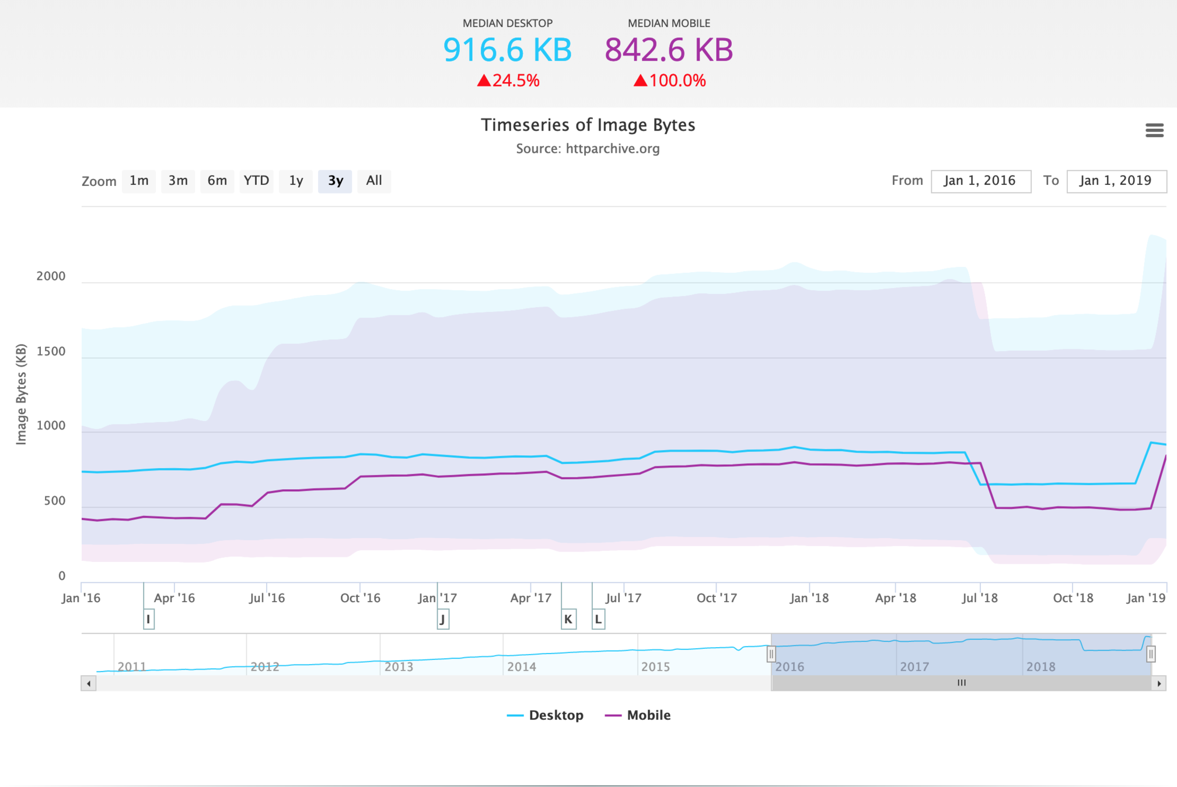Set zoom to 6m
Viewport: 1177px width, 787px height.
point(217,181)
